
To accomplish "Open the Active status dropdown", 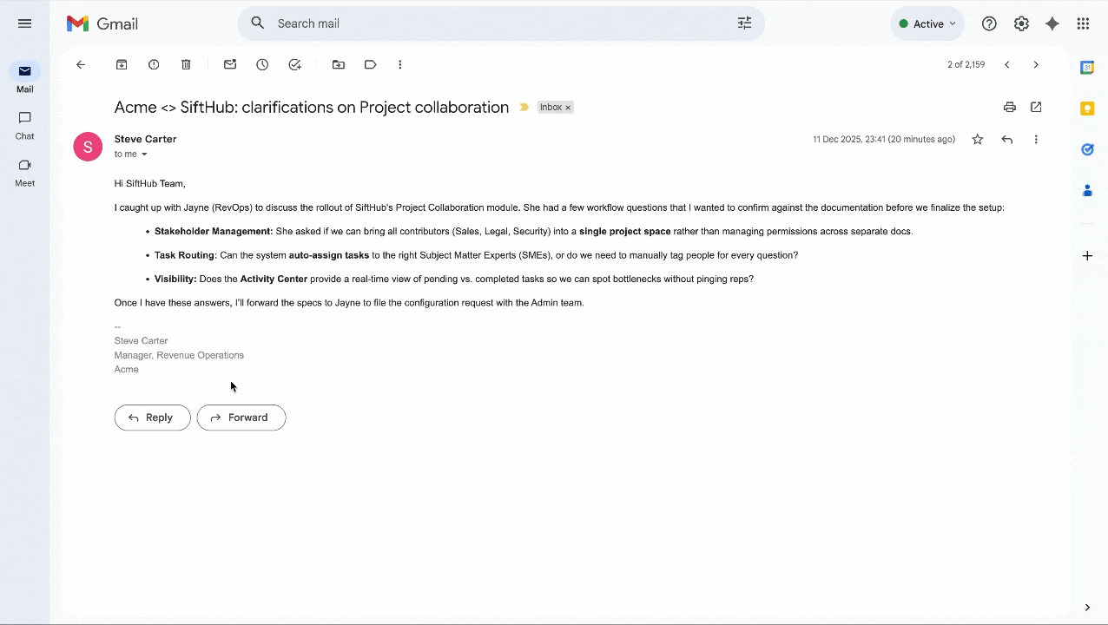I will (x=927, y=24).
